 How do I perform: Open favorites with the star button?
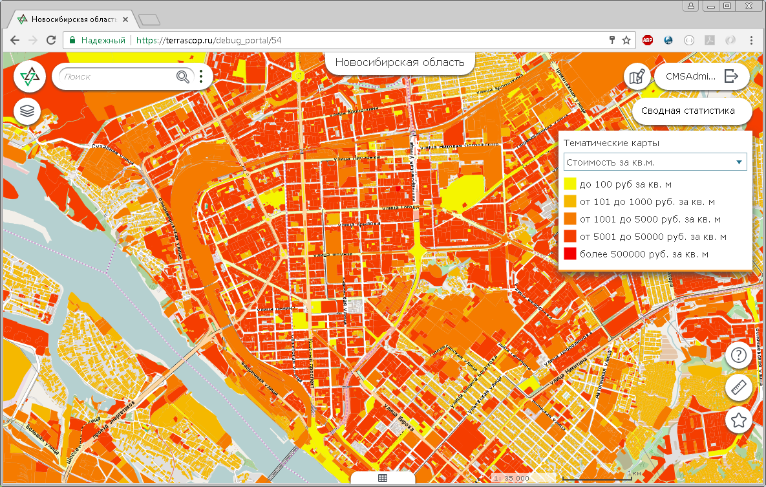click(x=738, y=420)
